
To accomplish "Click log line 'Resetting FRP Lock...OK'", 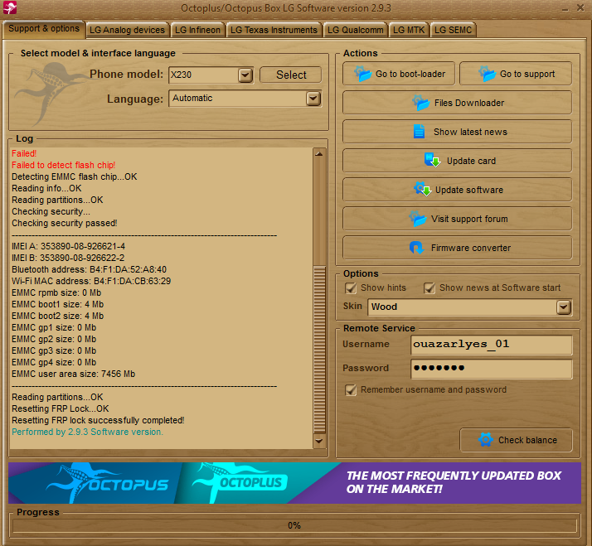I will 60,408.
